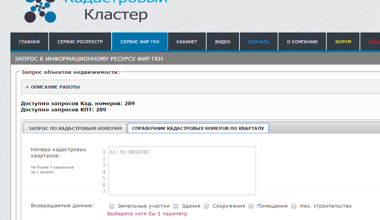Go to СЕРВИС РОСРЕЕСТР page
Screen dimensions: 380x220
[x=80, y=42]
